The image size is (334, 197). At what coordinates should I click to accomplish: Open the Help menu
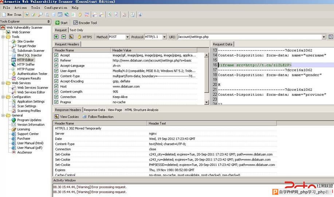click(x=75, y=7)
